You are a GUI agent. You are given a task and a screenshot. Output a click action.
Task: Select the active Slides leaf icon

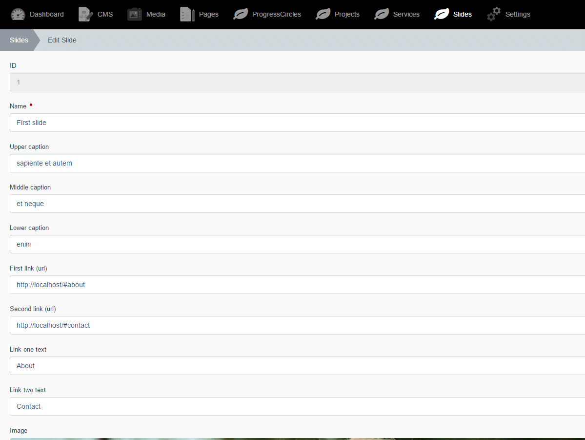click(442, 14)
